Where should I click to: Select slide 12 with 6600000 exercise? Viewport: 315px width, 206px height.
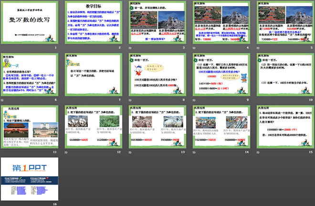(93, 126)
